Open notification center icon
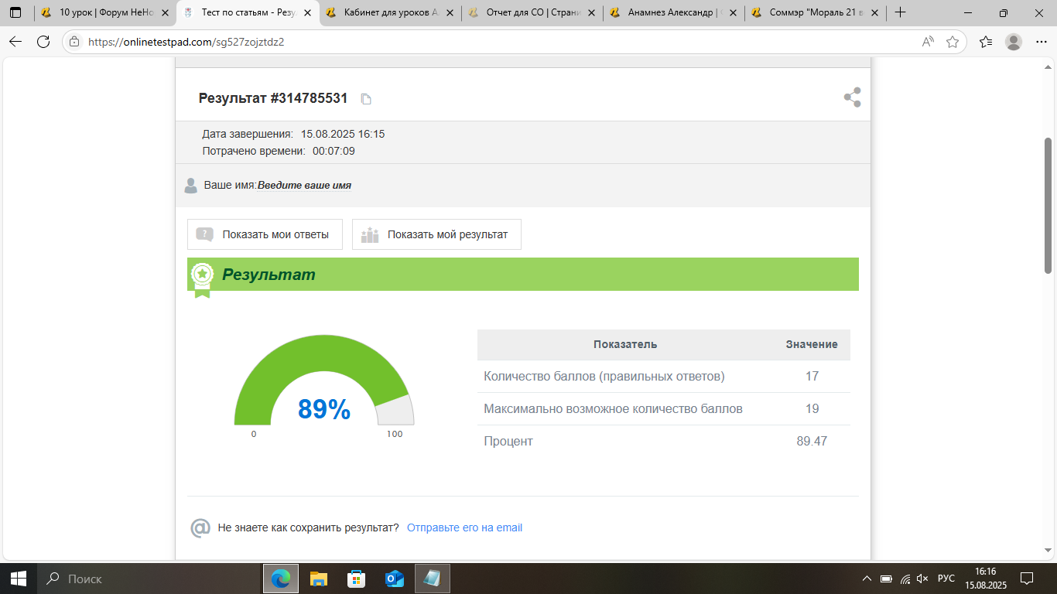 (x=1027, y=579)
